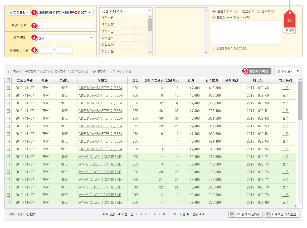This screenshot has width=307, height=228.
Task: Click table vertical scrollbar down arrow
Action: pyautogui.click(x=300, y=202)
